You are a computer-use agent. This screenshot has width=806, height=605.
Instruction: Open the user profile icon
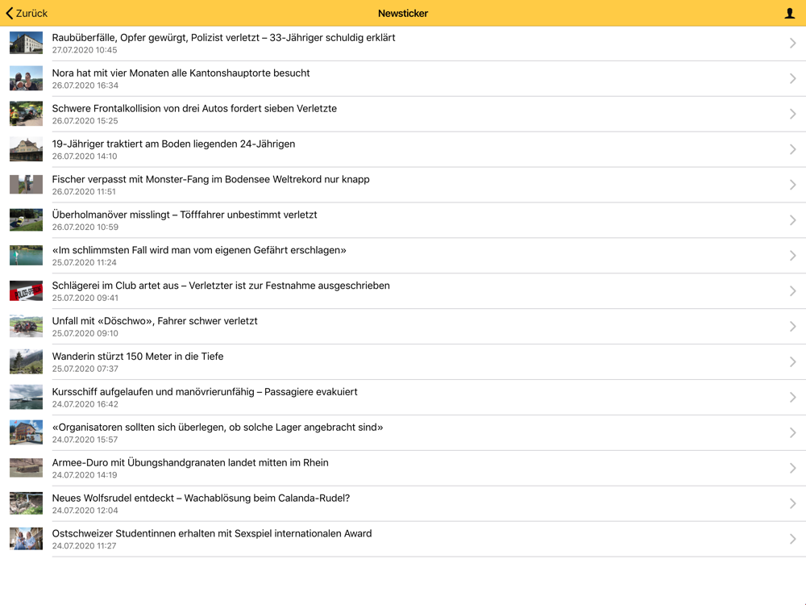[x=790, y=14]
